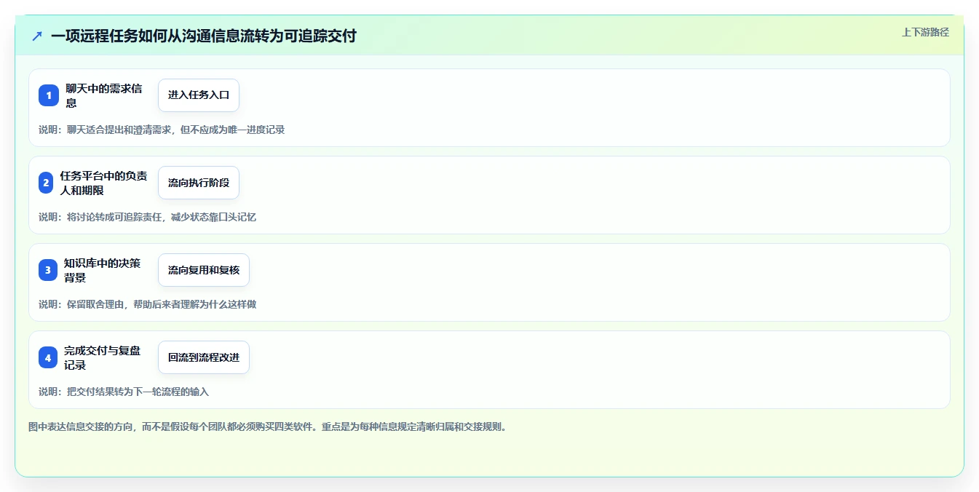The image size is (979, 492).
Task: Click the step 2 number badge
Action: pos(46,183)
